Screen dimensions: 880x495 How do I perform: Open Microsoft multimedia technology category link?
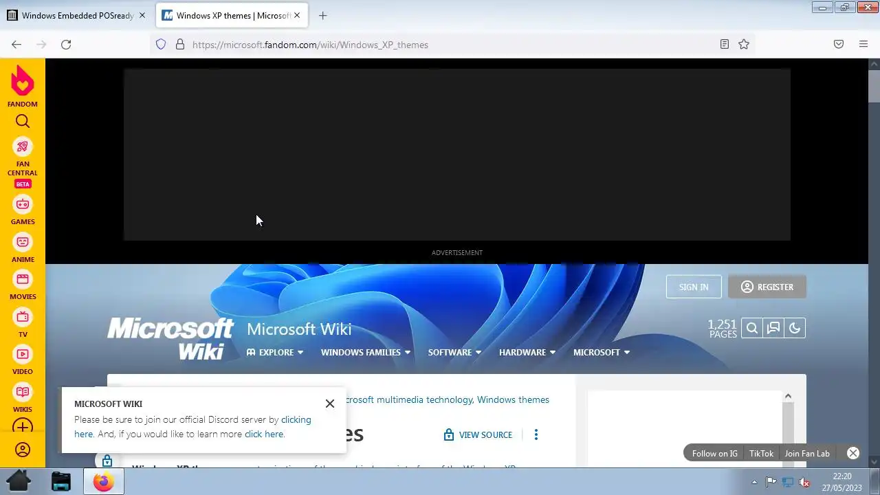(x=408, y=399)
